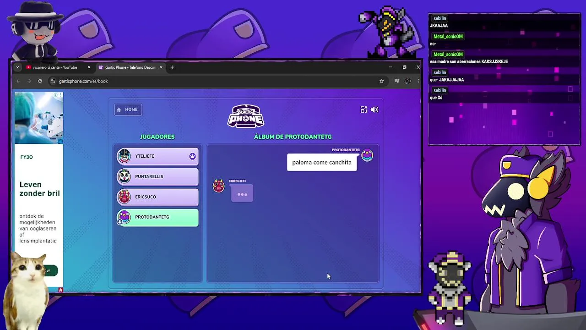586x330 pixels.
Task: Select player ERICSUCO in the players list
Action: (157, 197)
